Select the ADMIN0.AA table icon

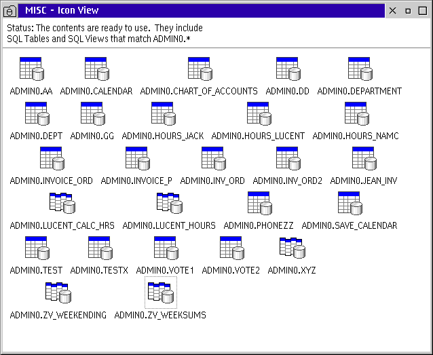pyautogui.click(x=32, y=69)
